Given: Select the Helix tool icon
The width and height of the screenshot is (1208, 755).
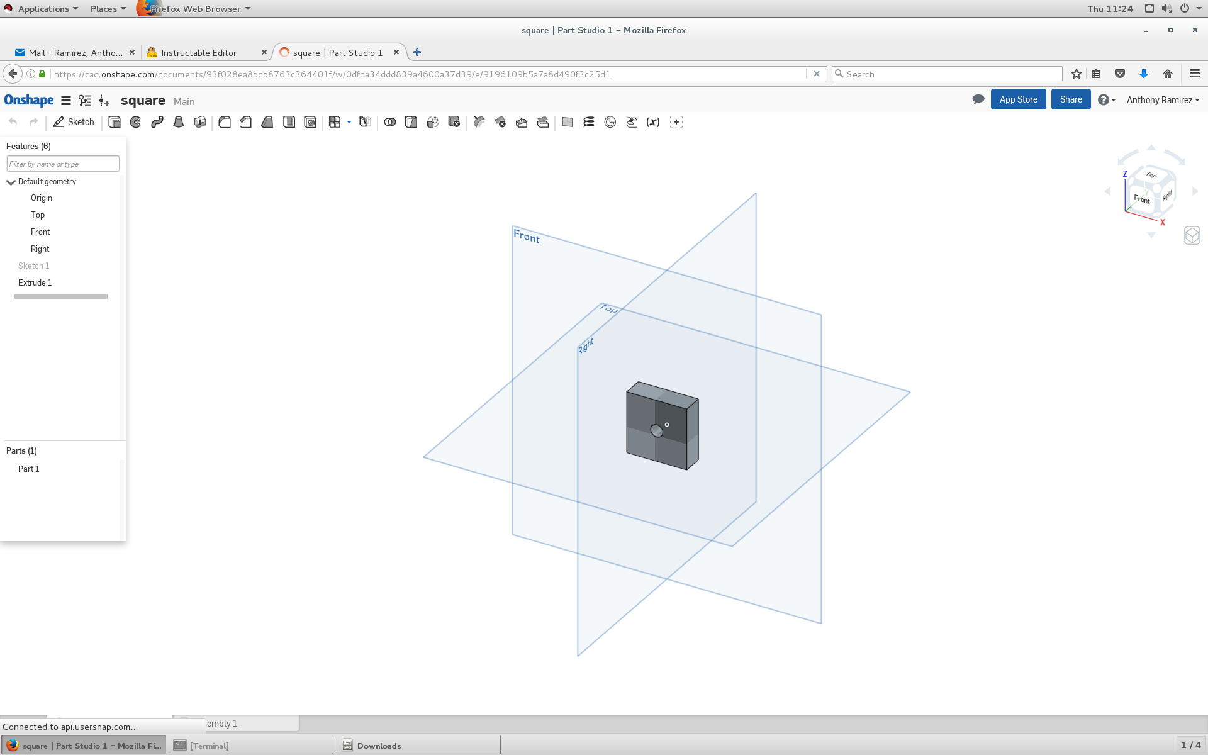Looking at the screenshot, I should tap(589, 122).
